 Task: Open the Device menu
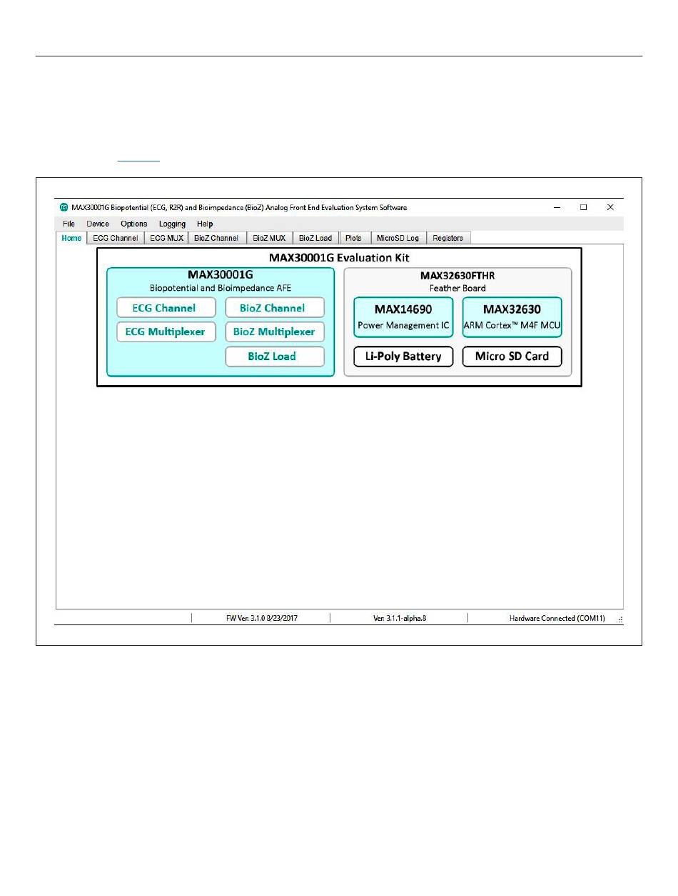point(98,224)
